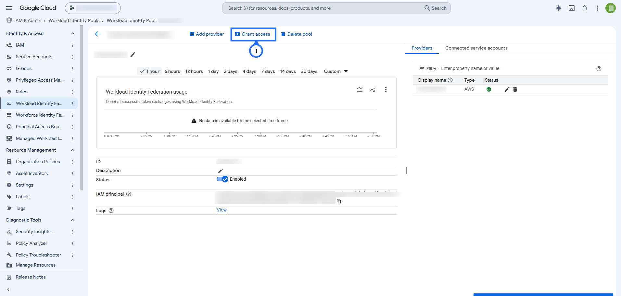This screenshot has width=621, height=296.
Task: Select the 1 hour time range
Action: tap(150, 71)
